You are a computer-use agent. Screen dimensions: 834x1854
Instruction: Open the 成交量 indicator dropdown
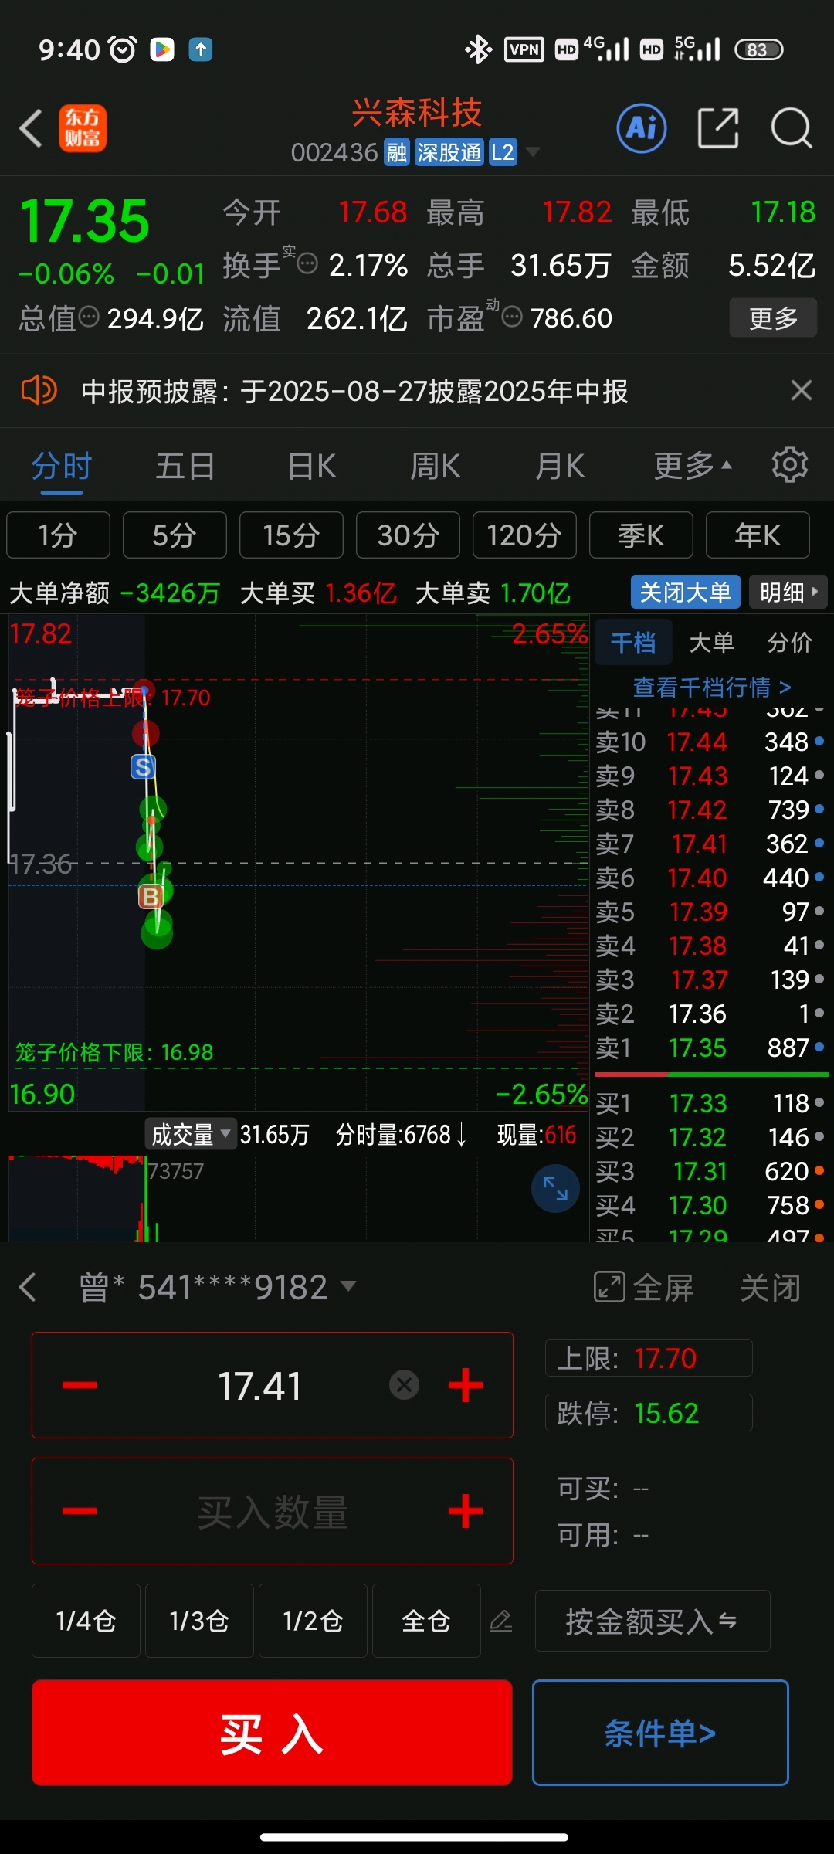pos(190,1134)
